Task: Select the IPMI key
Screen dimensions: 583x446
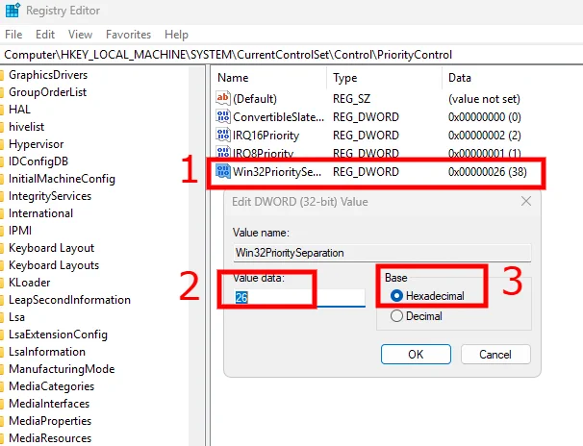Action: coord(20,231)
